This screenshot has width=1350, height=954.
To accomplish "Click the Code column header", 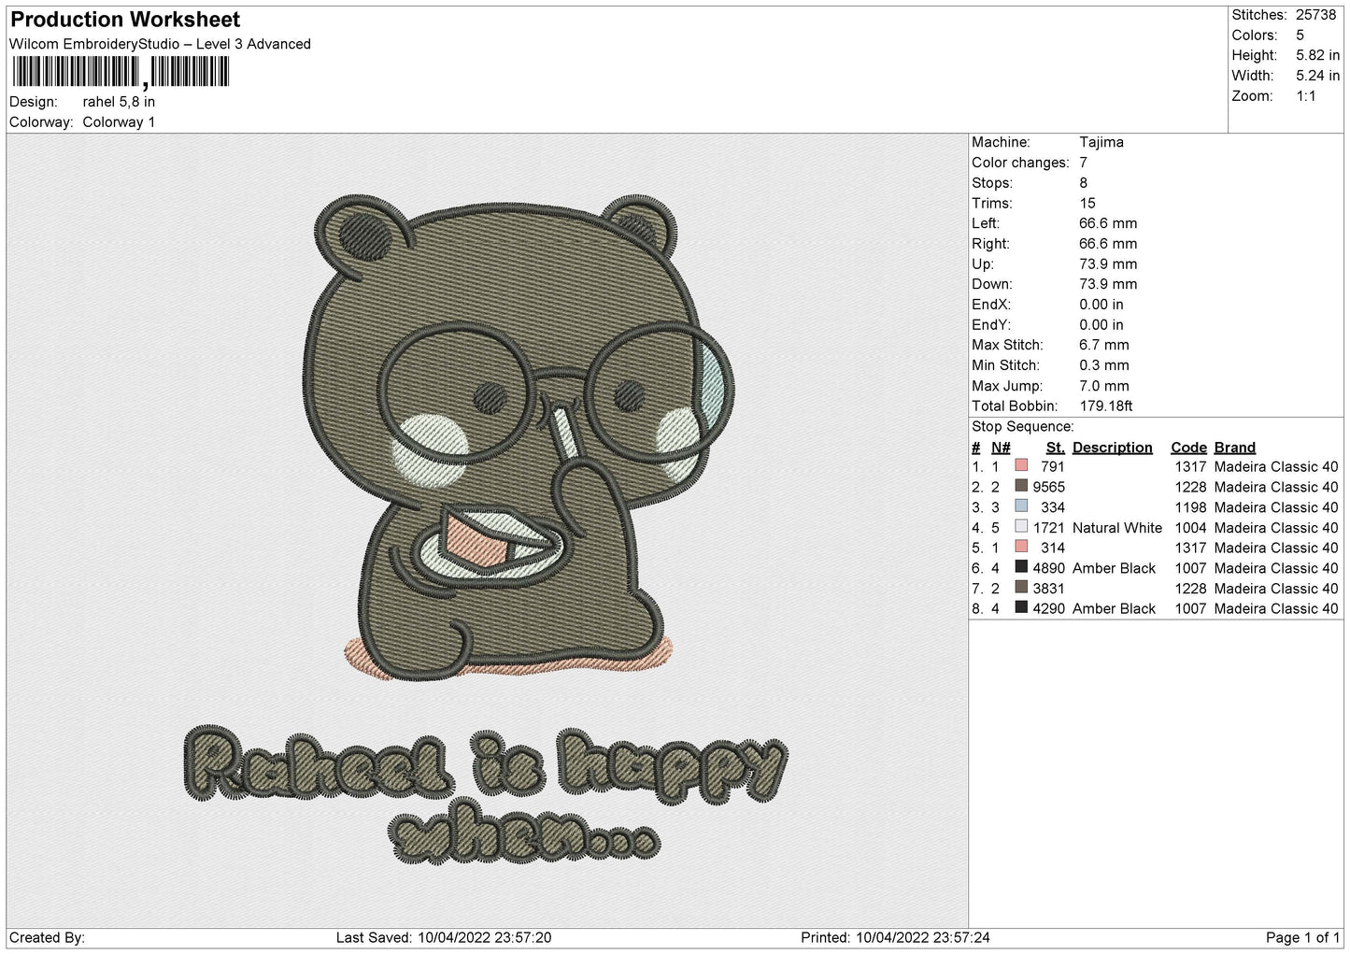I will pyautogui.click(x=1188, y=448).
